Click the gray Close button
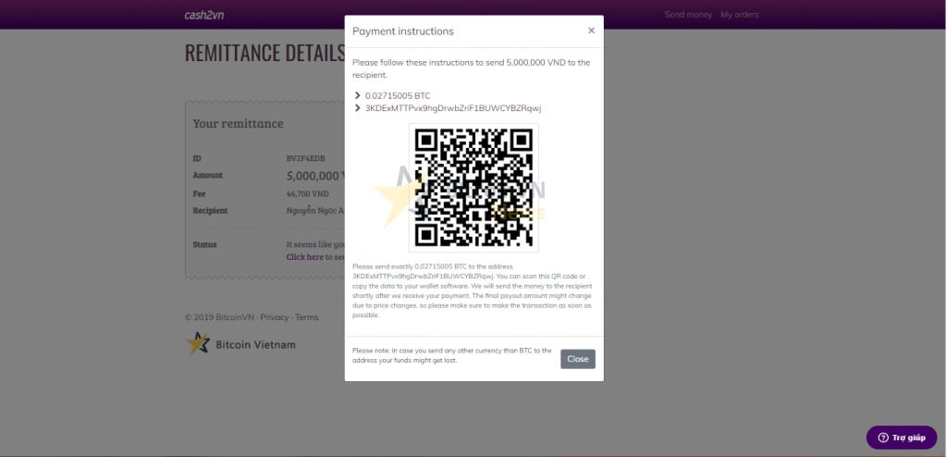The width and height of the screenshot is (947, 457). 577,359
